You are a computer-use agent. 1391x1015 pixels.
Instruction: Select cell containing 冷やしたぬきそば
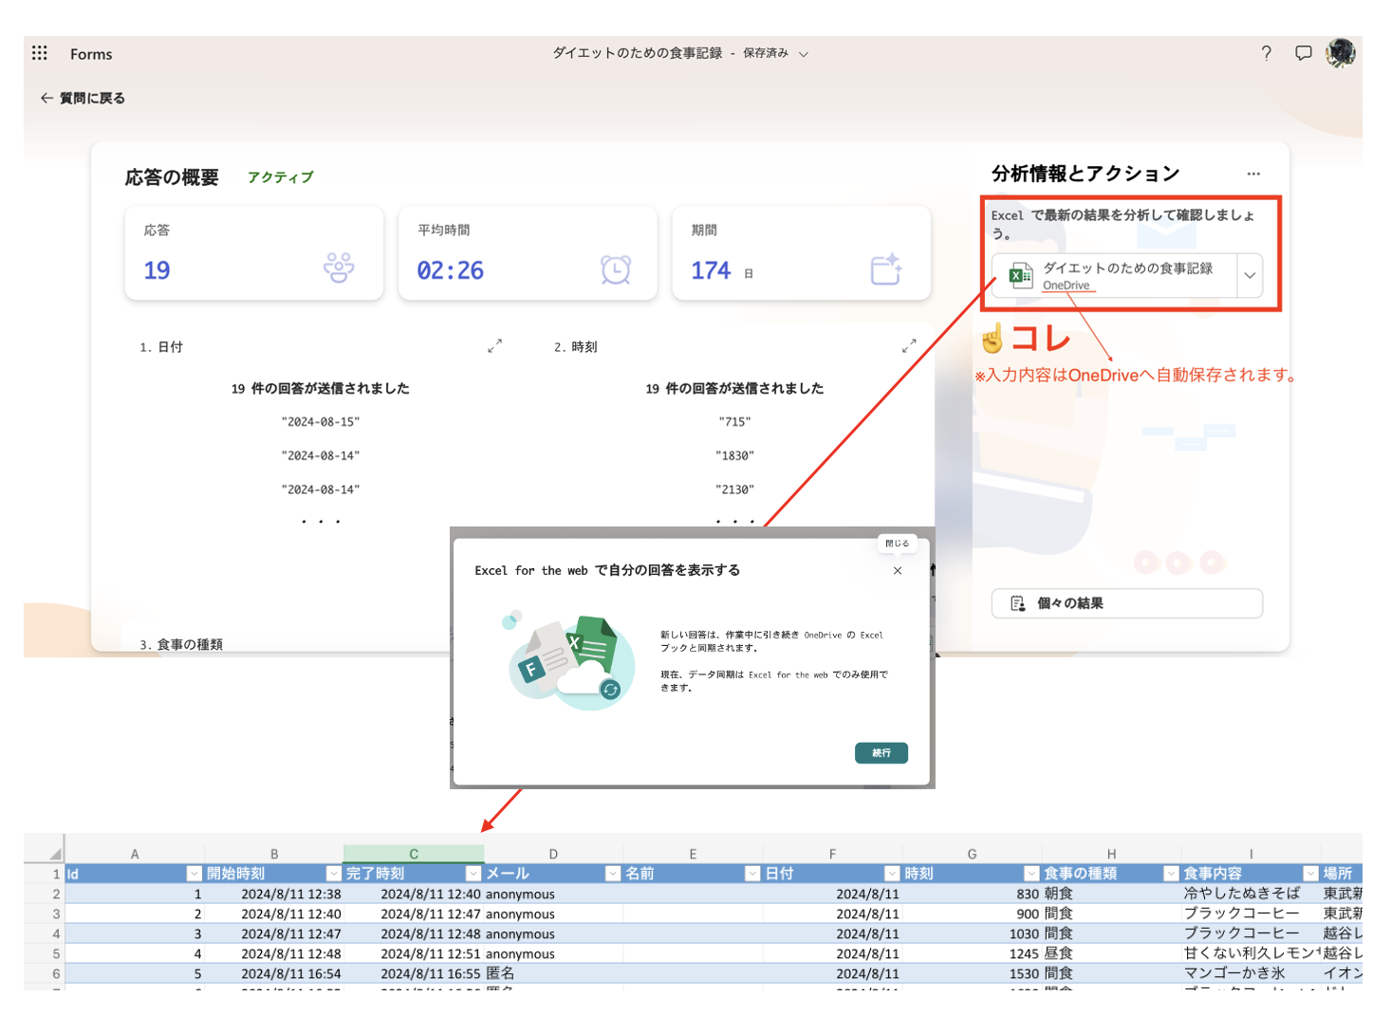[x=1251, y=894]
